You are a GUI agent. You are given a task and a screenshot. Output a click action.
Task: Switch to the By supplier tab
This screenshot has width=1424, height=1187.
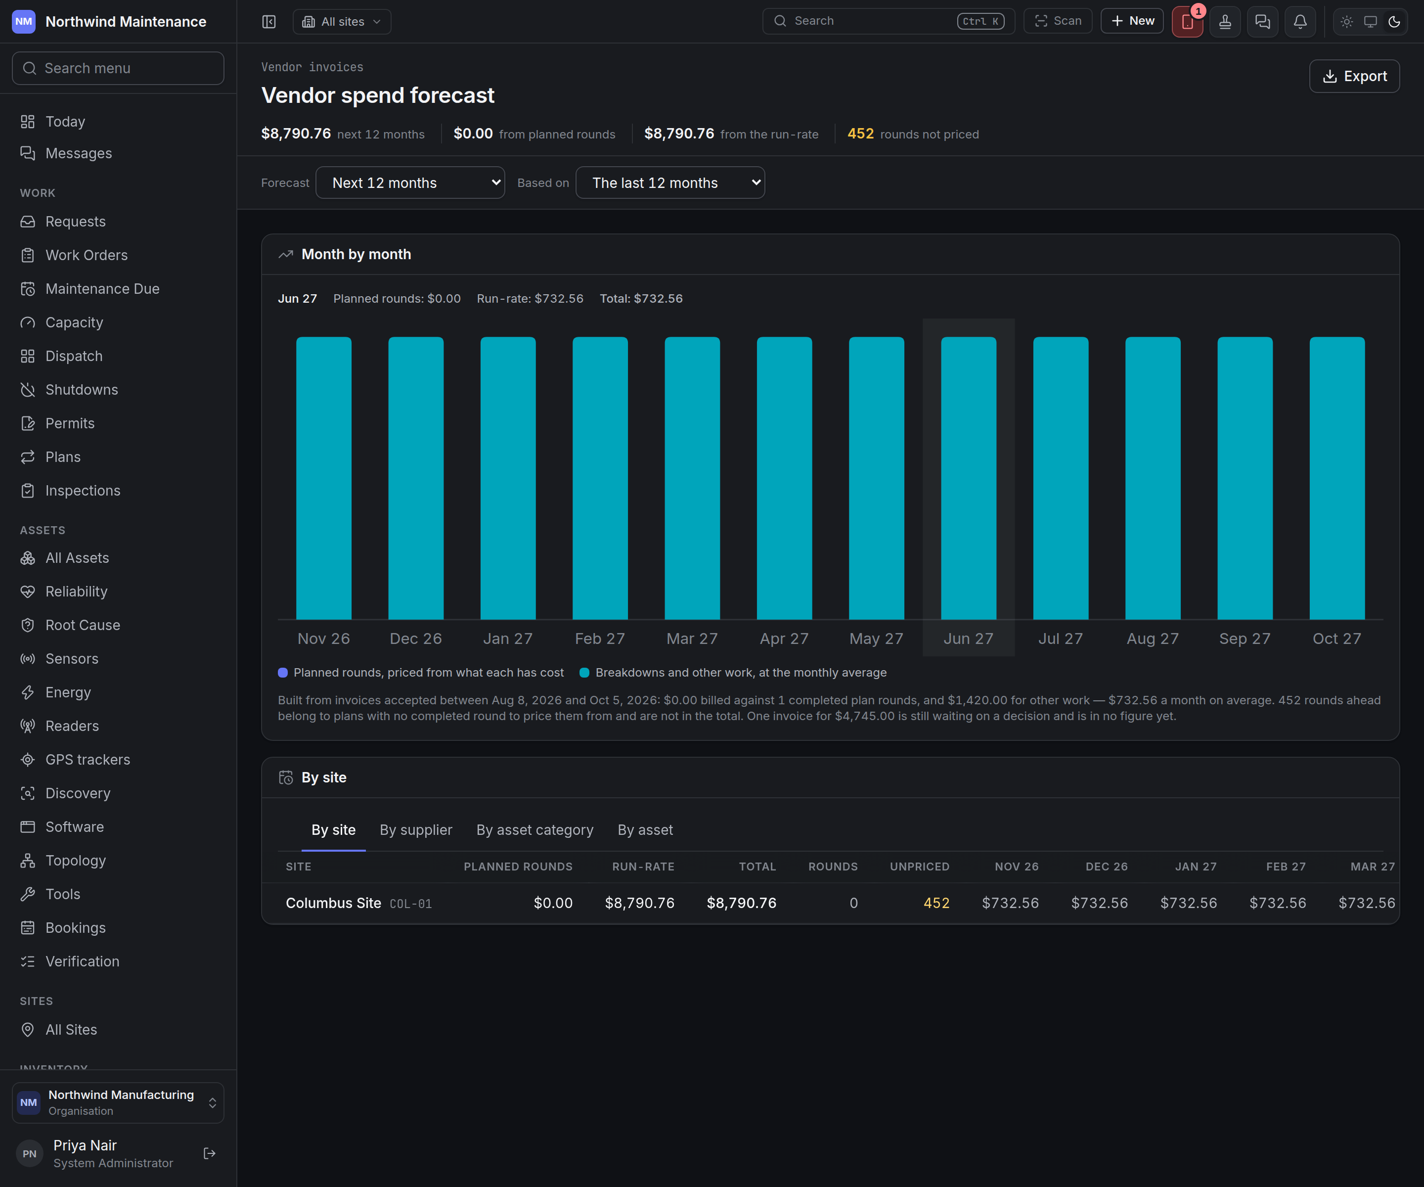click(416, 829)
